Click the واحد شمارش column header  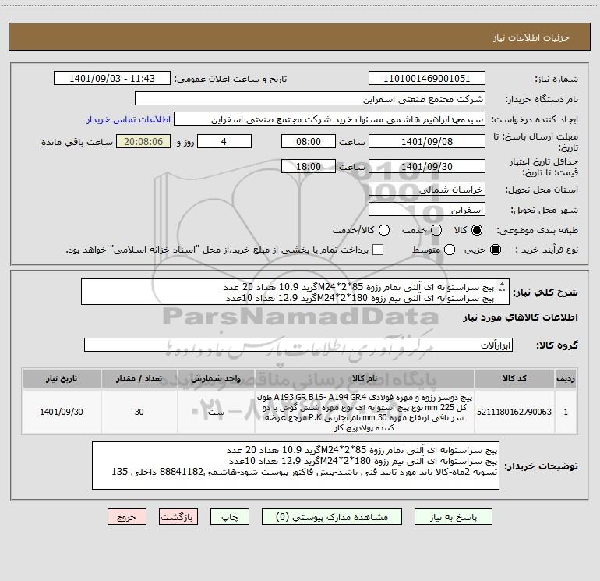216,378
